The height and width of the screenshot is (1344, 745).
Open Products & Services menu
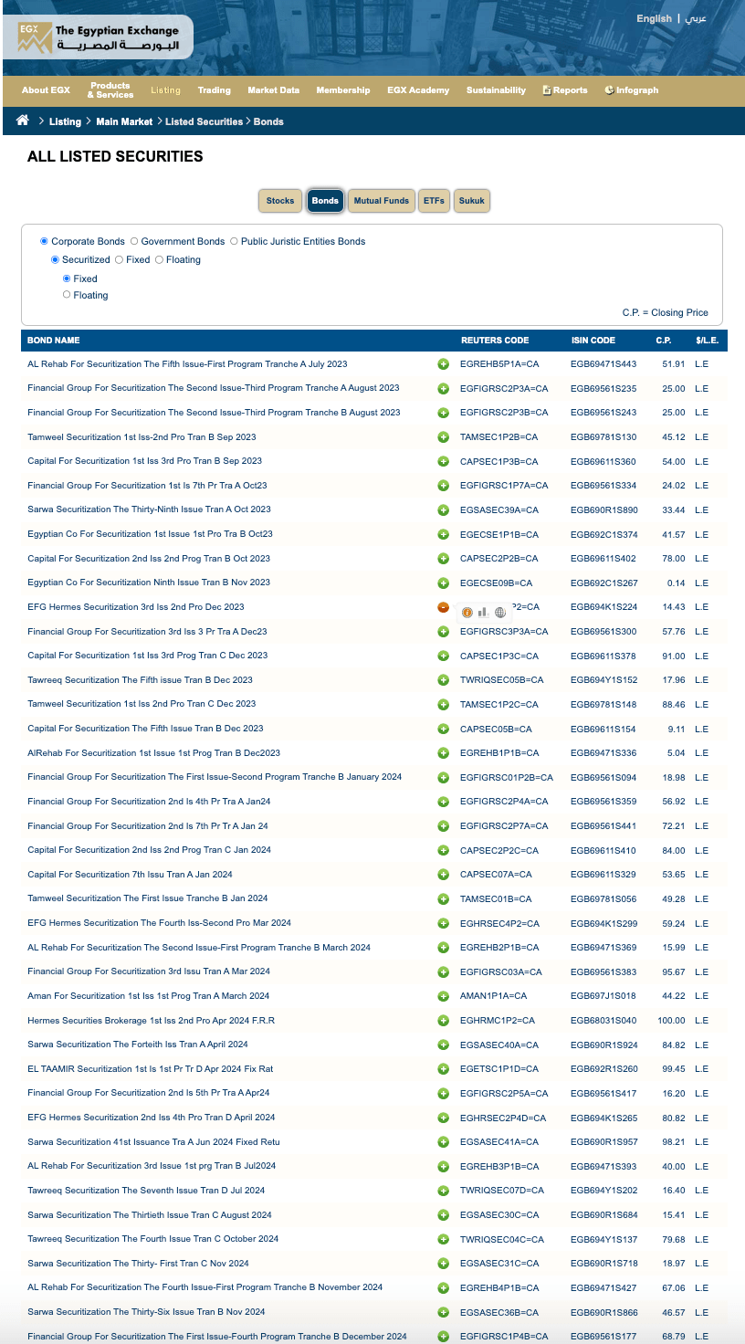coord(110,90)
